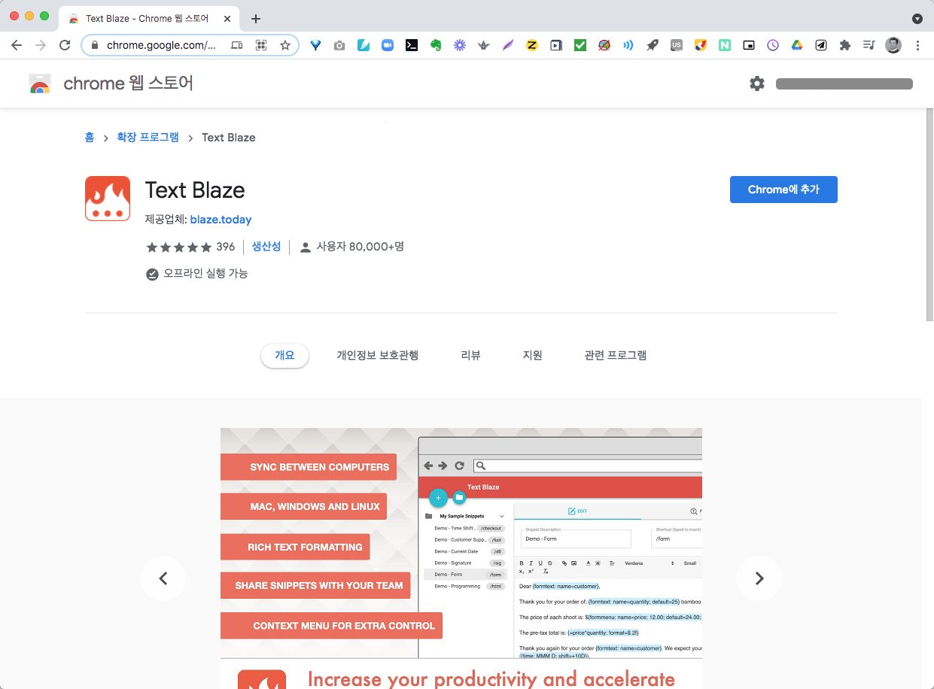Image resolution: width=934 pixels, height=689 pixels.
Task: Open web store settings gear
Action: (x=757, y=83)
